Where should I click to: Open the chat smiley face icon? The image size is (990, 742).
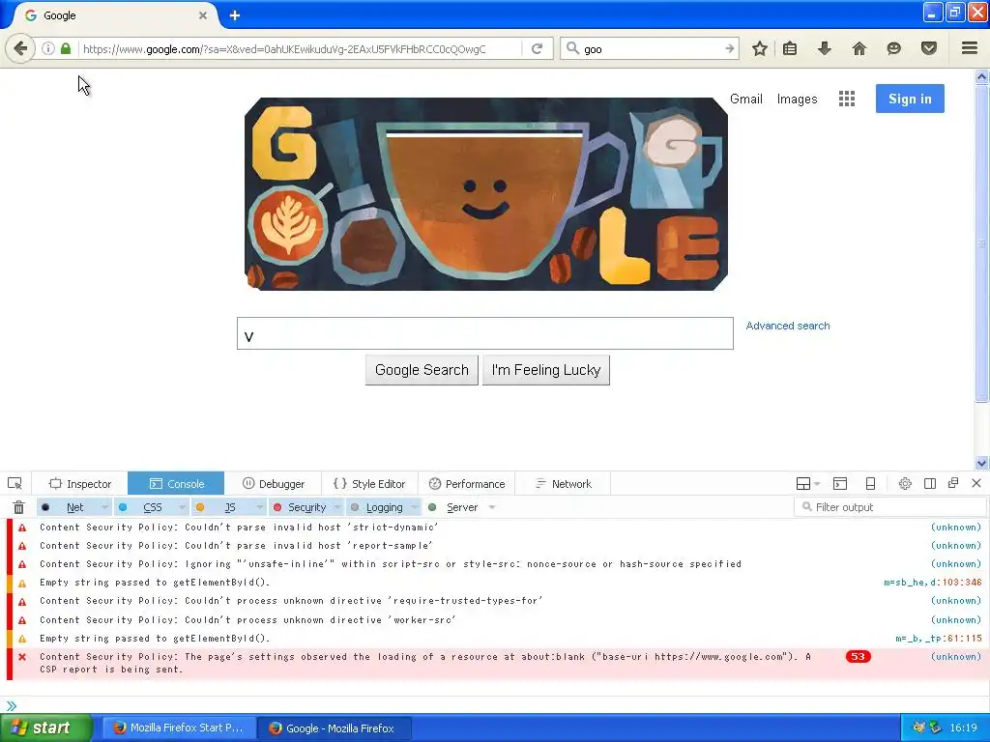pyautogui.click(x=893, y=48)
